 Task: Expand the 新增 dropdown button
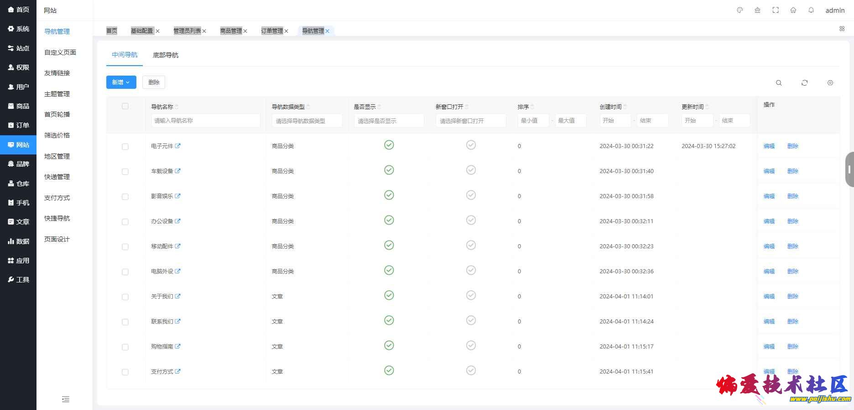tap(121, 82)
